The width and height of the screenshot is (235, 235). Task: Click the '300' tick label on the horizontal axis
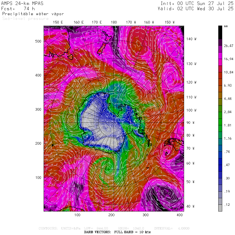click(145, 215)
